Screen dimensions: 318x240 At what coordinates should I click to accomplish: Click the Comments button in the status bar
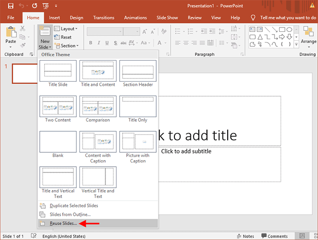275,236
